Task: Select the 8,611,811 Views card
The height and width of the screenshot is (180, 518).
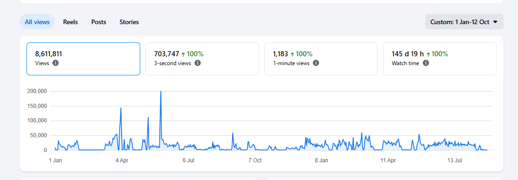Action: point(83,59)
